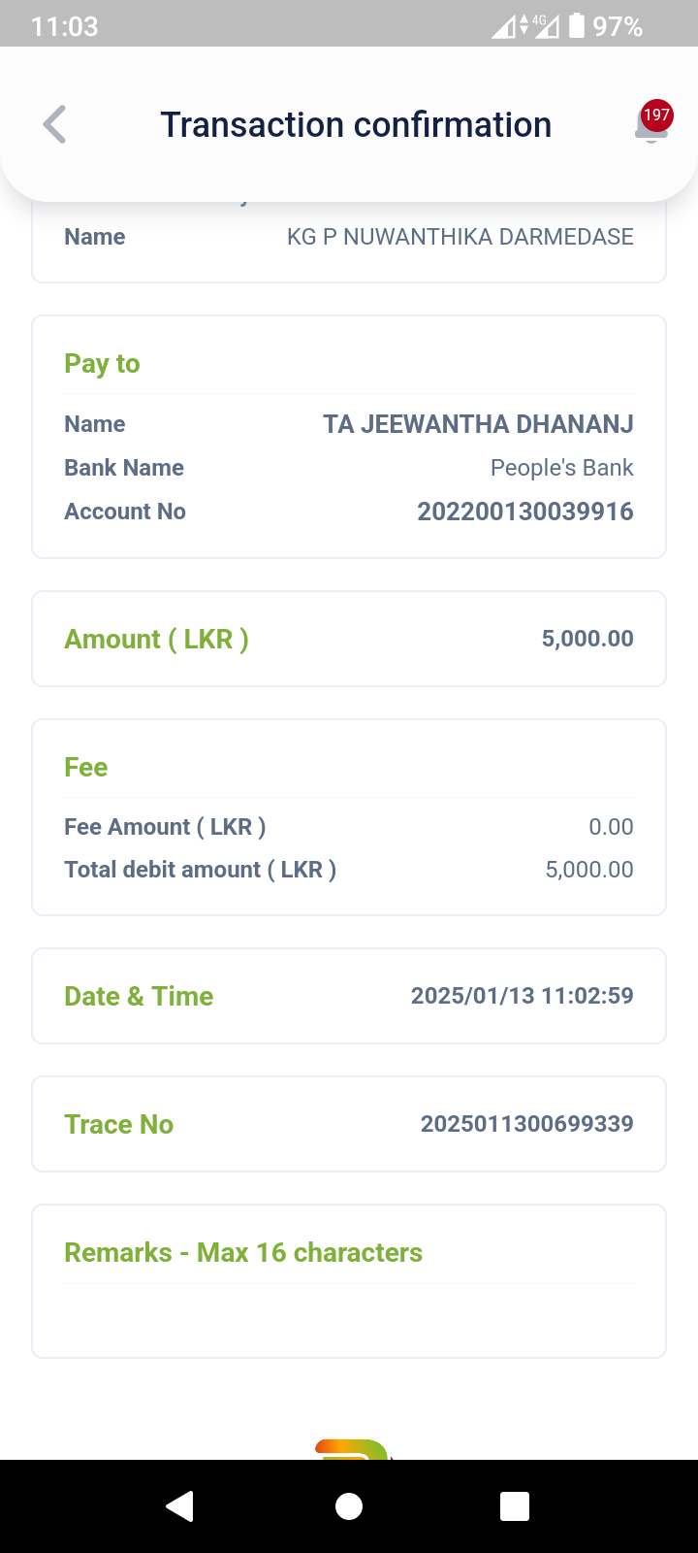Tap the Fee Amount 0.00 value

pos(611,827)
